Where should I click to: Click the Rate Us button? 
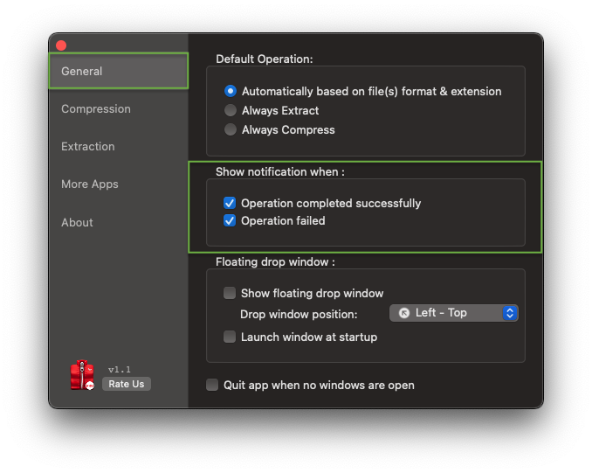[127, 384]
